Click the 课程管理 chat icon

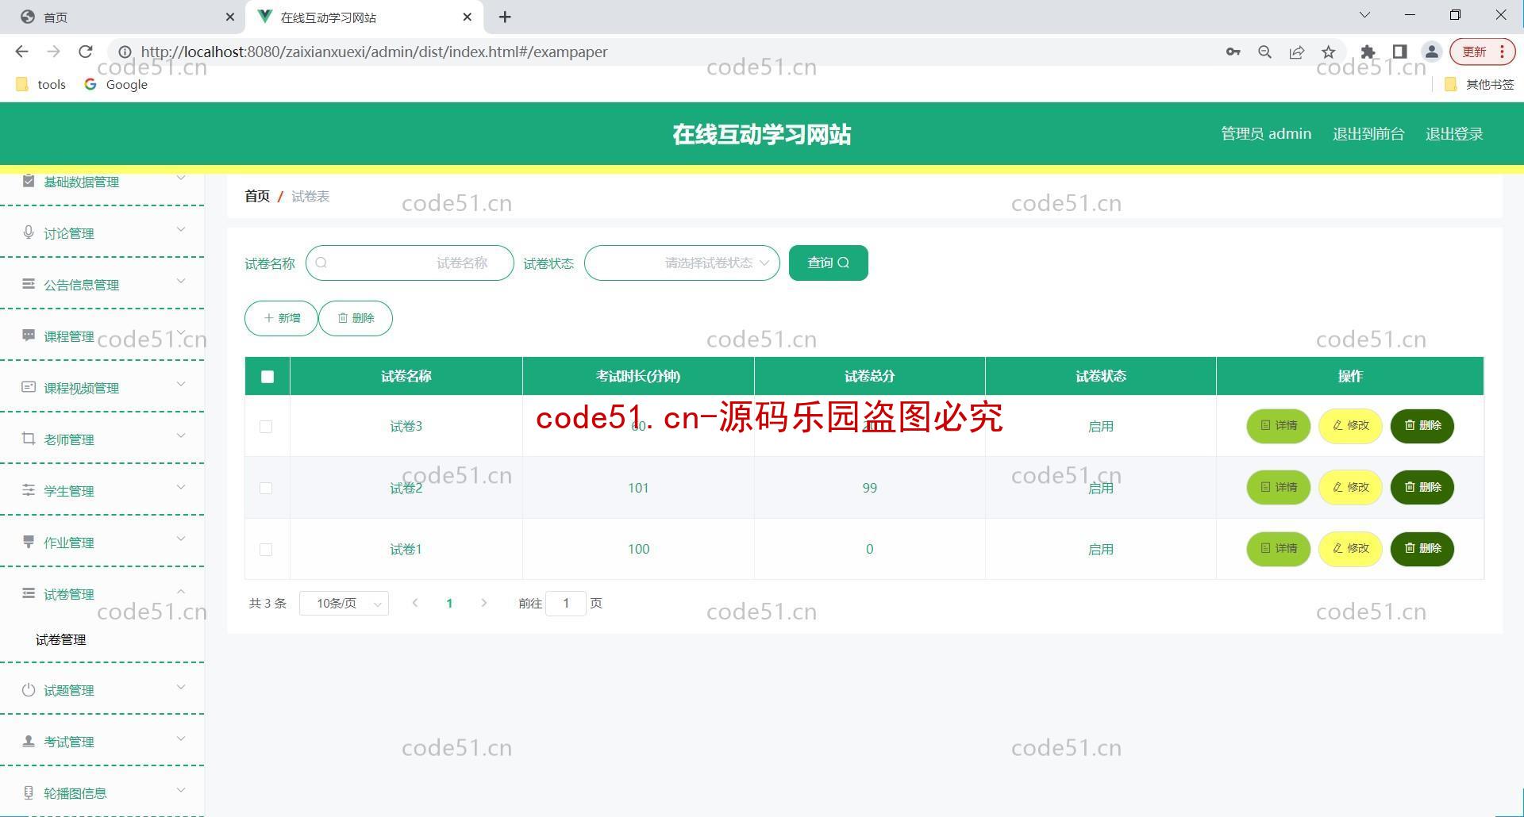(29, 336)
